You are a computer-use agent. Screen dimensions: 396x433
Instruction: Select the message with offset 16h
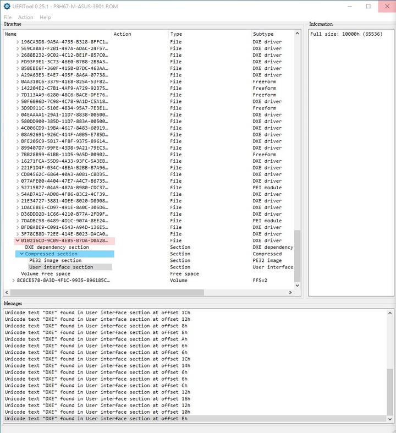coord(195,399)
